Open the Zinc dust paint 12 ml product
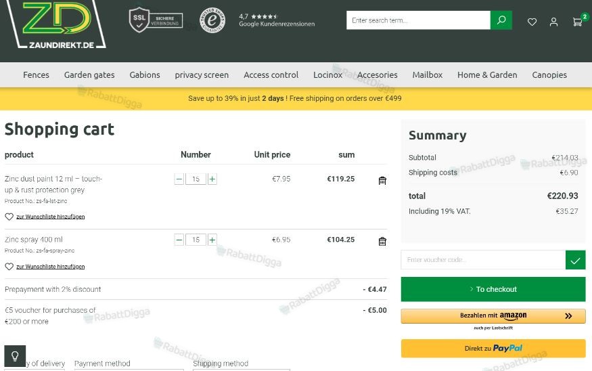The width and height of the screenshot is (592, 371). tap(53, 184)
